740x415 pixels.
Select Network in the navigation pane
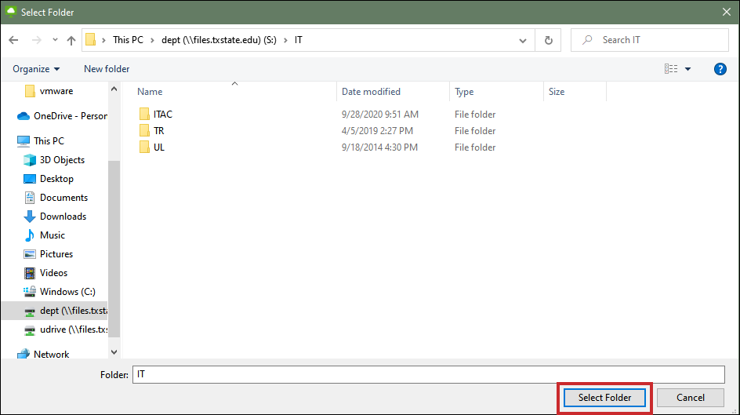pos(51,354)
